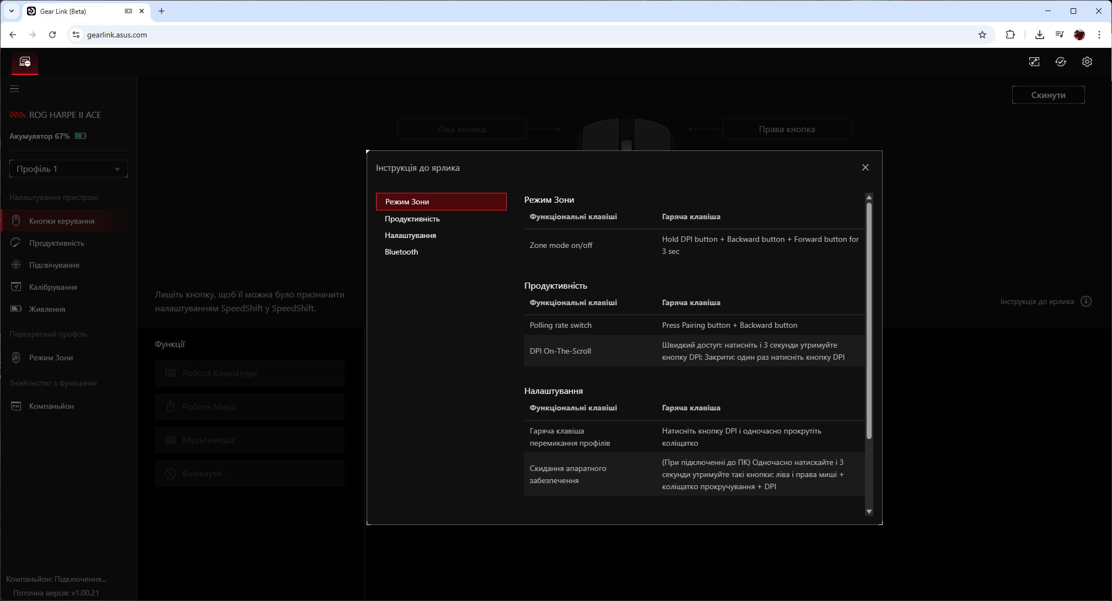Click the info icon next to Інструкція до ярлика
This screenshot has height=601, width=1112.
(1086, 301)
